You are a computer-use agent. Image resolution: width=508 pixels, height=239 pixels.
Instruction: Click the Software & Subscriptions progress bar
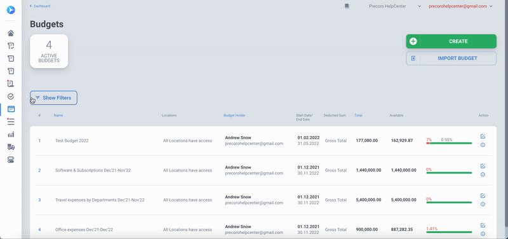[x=449, y=173]
